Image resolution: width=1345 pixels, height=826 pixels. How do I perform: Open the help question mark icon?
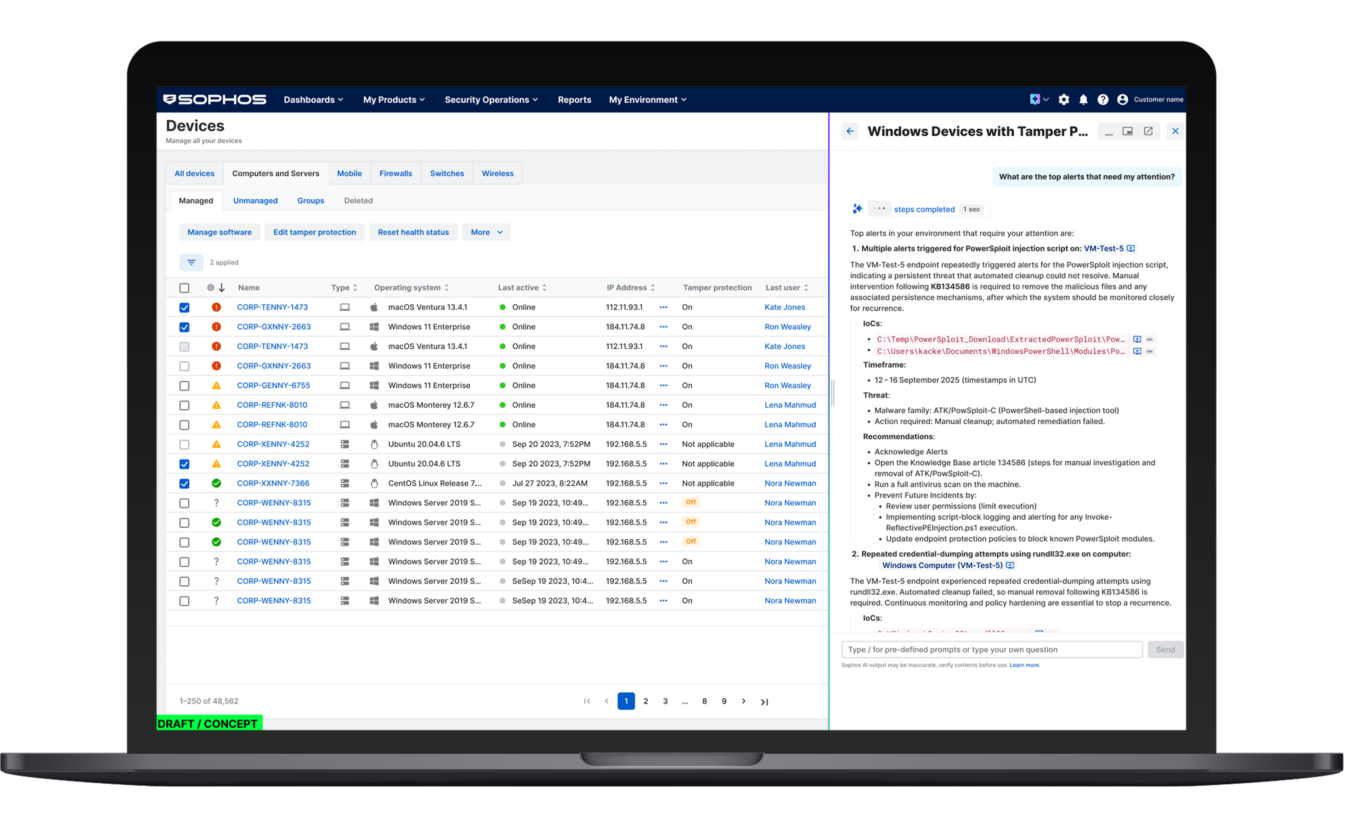(1103, 100)
